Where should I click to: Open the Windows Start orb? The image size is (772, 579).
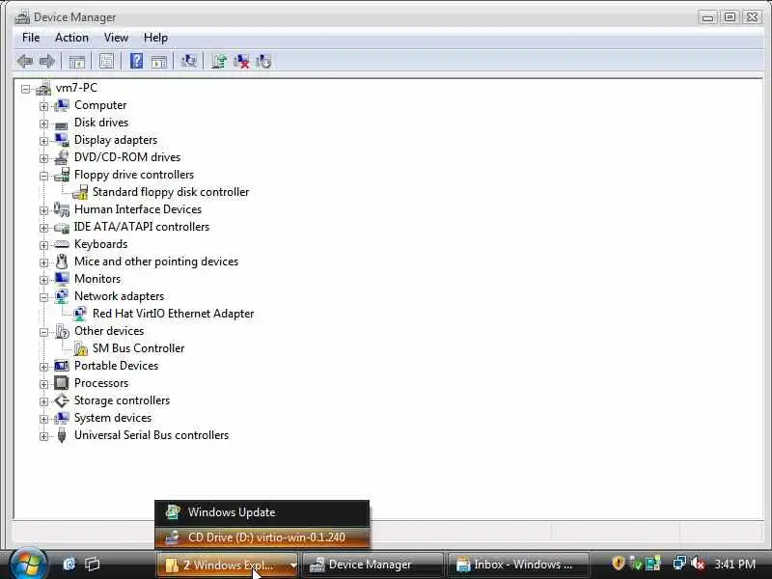point(28,564)
